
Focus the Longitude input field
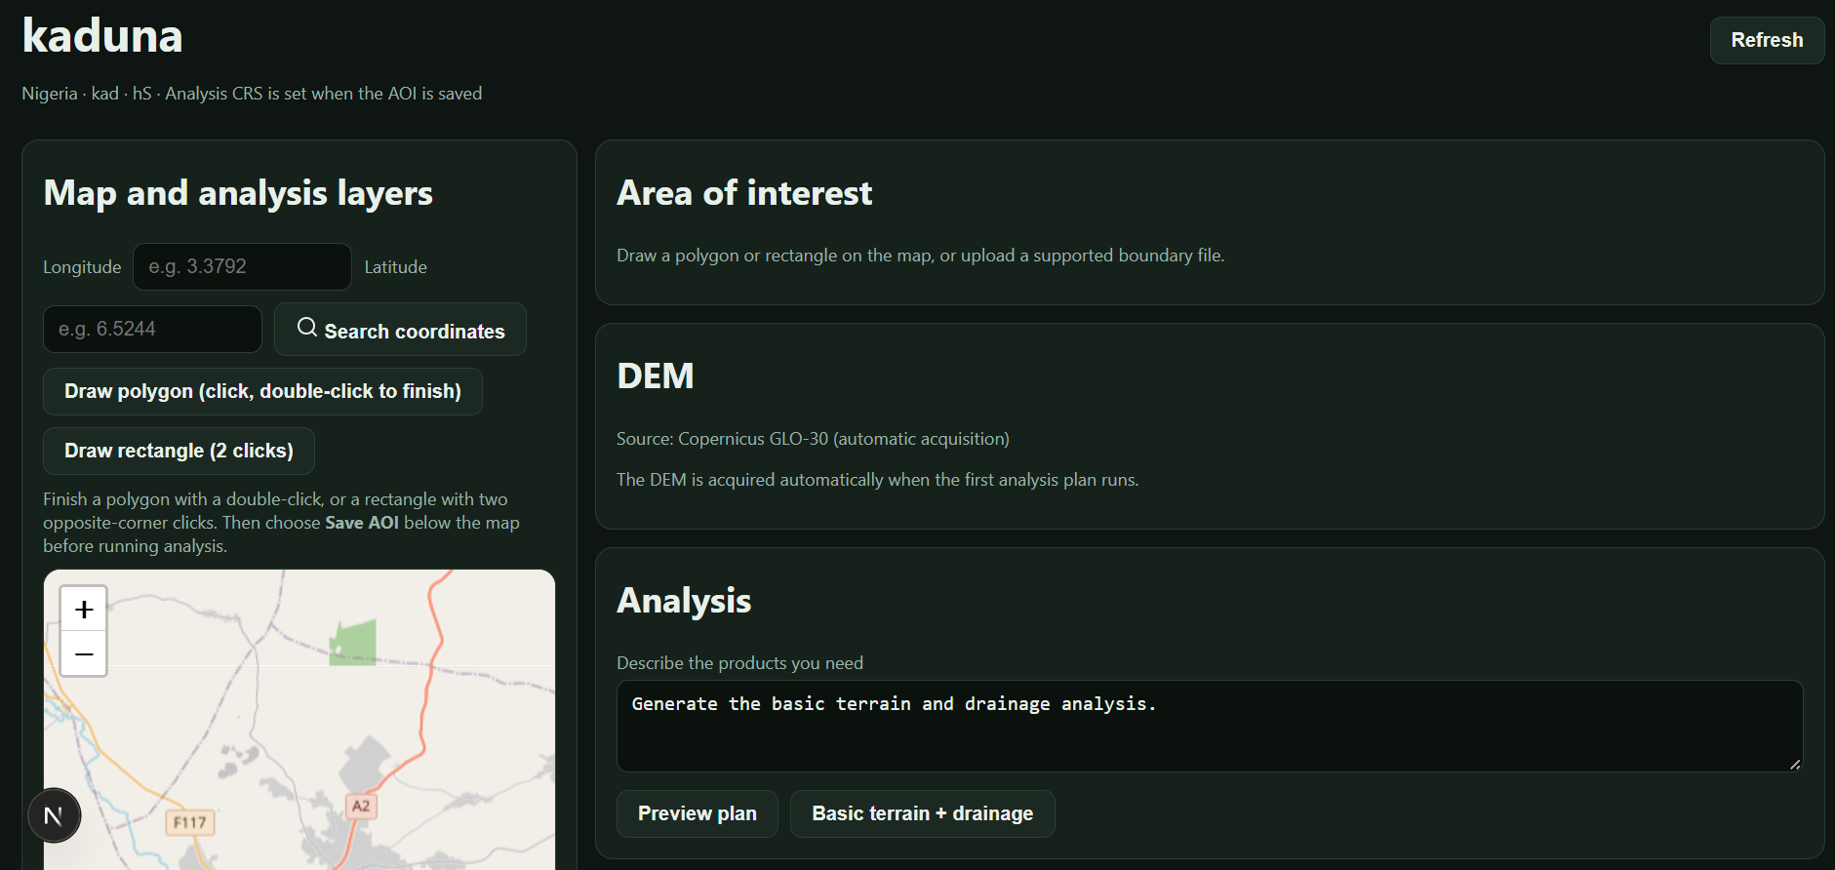click(x=242, y=266)
